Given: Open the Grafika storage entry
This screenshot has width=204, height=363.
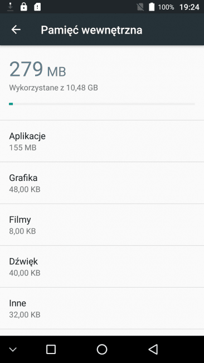Looking at the screenshot, I should [x=102, y=183].
